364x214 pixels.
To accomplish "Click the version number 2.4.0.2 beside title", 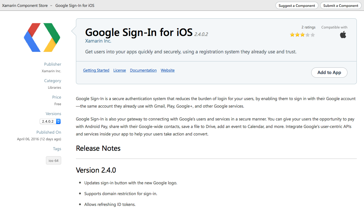I will click(201, 34).
